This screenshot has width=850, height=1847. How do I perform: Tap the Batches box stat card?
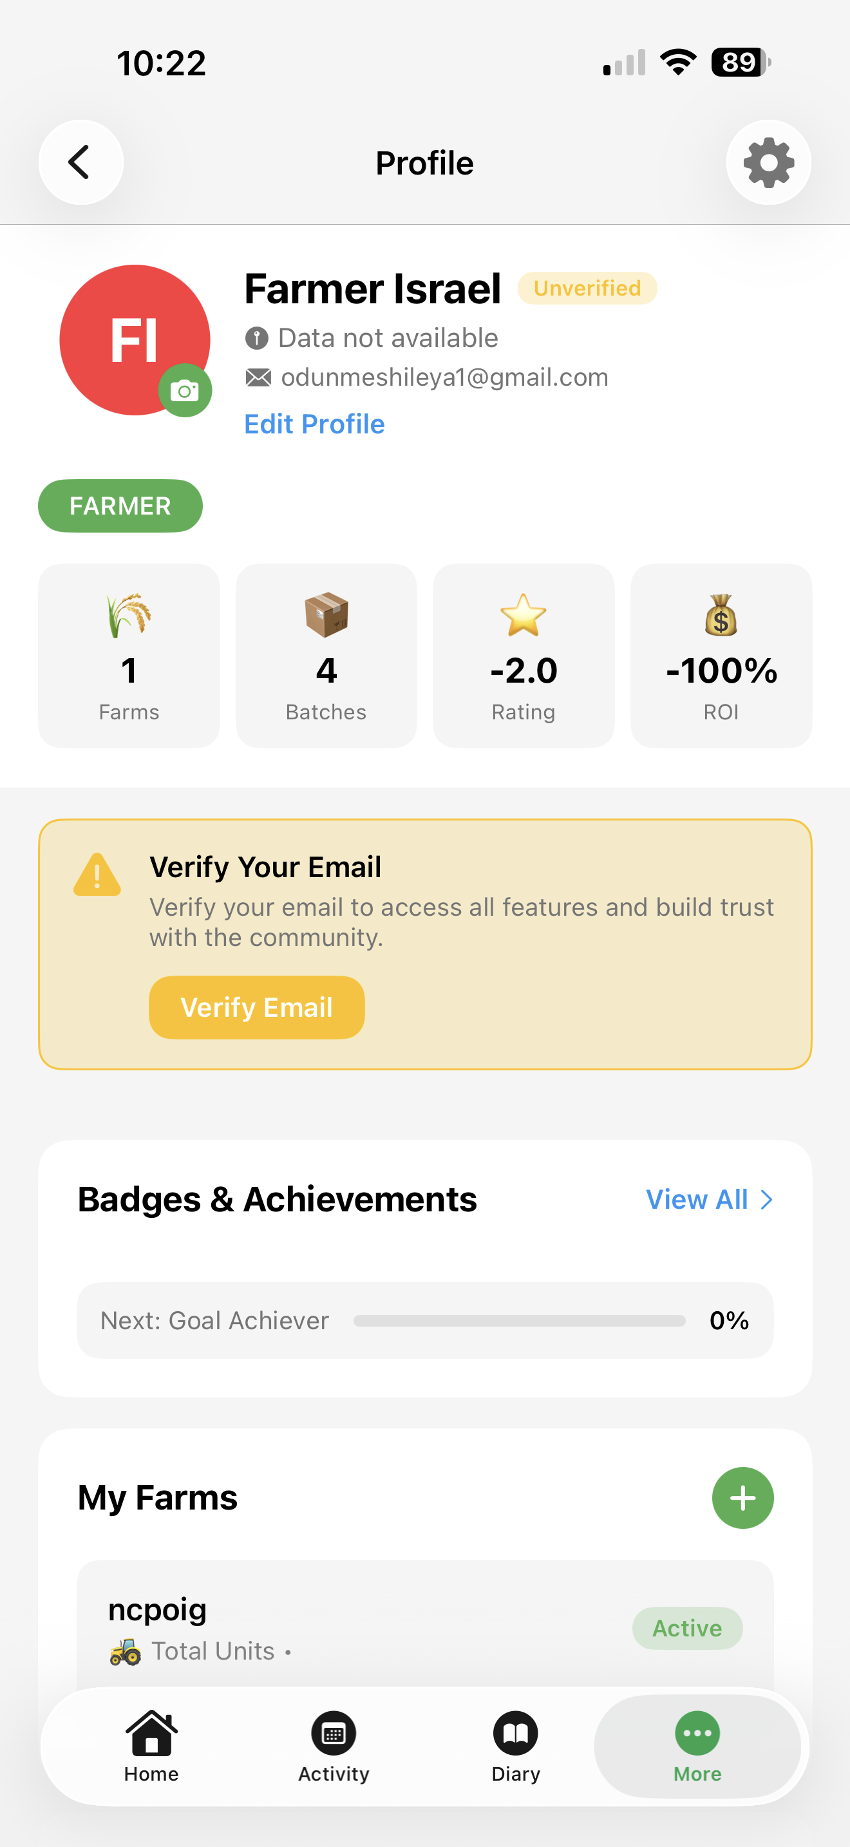326,656
